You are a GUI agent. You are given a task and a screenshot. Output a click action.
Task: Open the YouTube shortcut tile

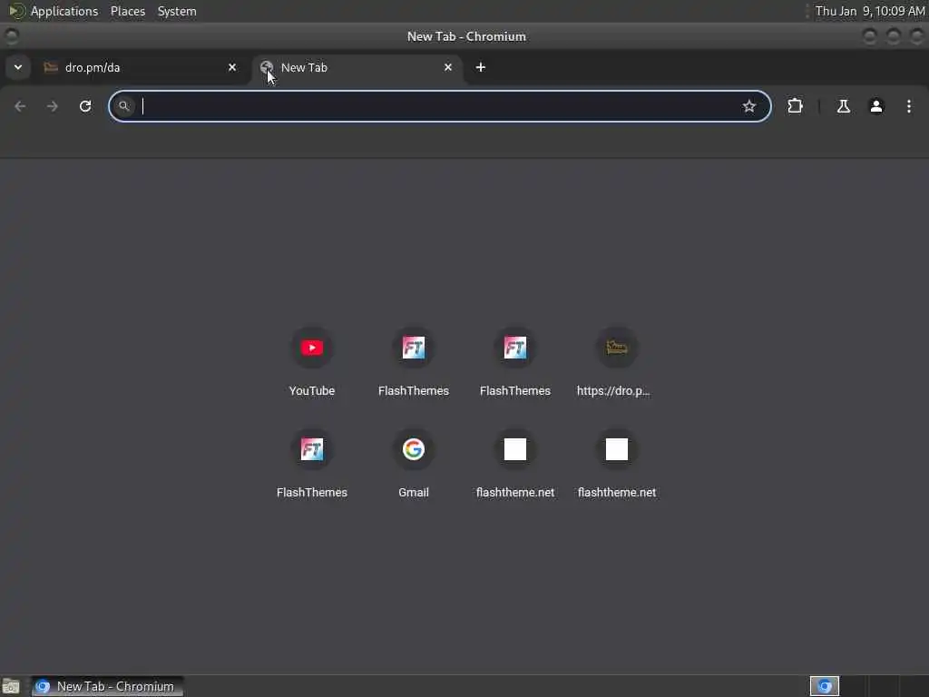tap(312, 362)
